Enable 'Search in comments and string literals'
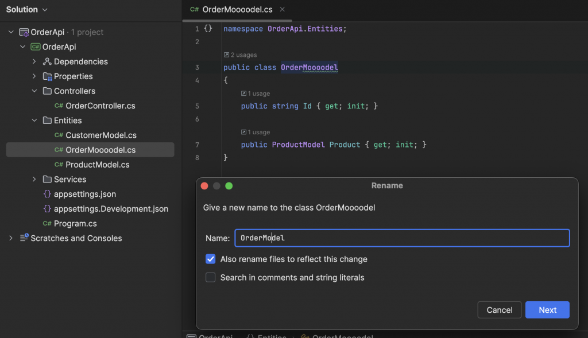 point(211,278)
